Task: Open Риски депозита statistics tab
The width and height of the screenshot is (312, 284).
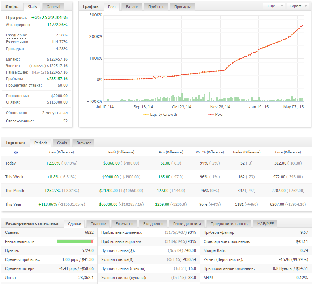Action: (x=187, y=224)
